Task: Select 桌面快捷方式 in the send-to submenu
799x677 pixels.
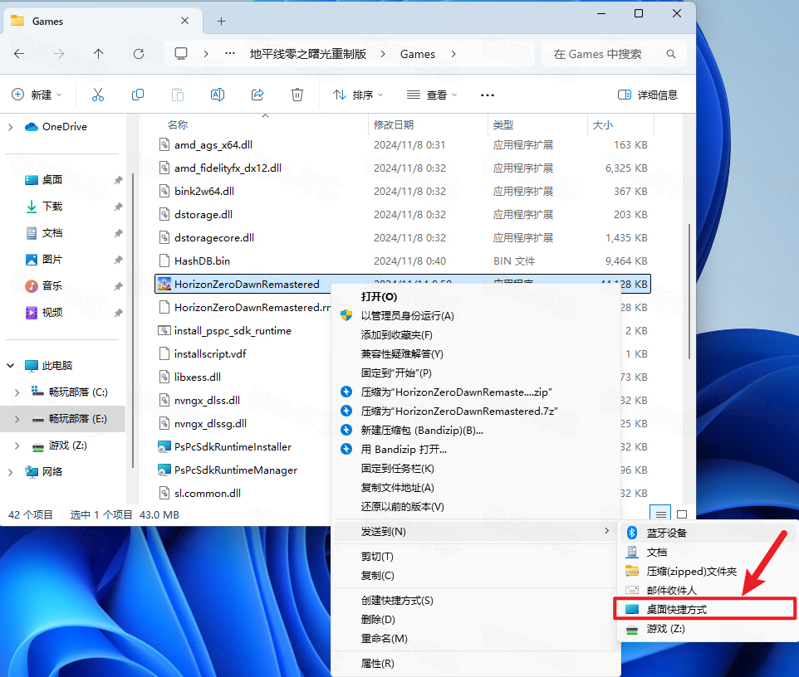Action: click(704, 609)
